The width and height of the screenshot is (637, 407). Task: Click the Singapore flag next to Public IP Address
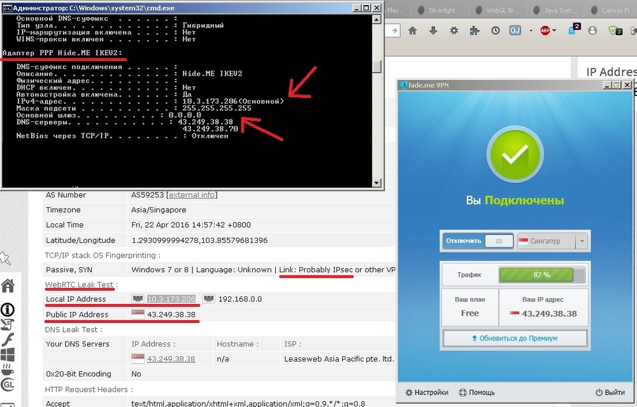click(x=138, y=314)
